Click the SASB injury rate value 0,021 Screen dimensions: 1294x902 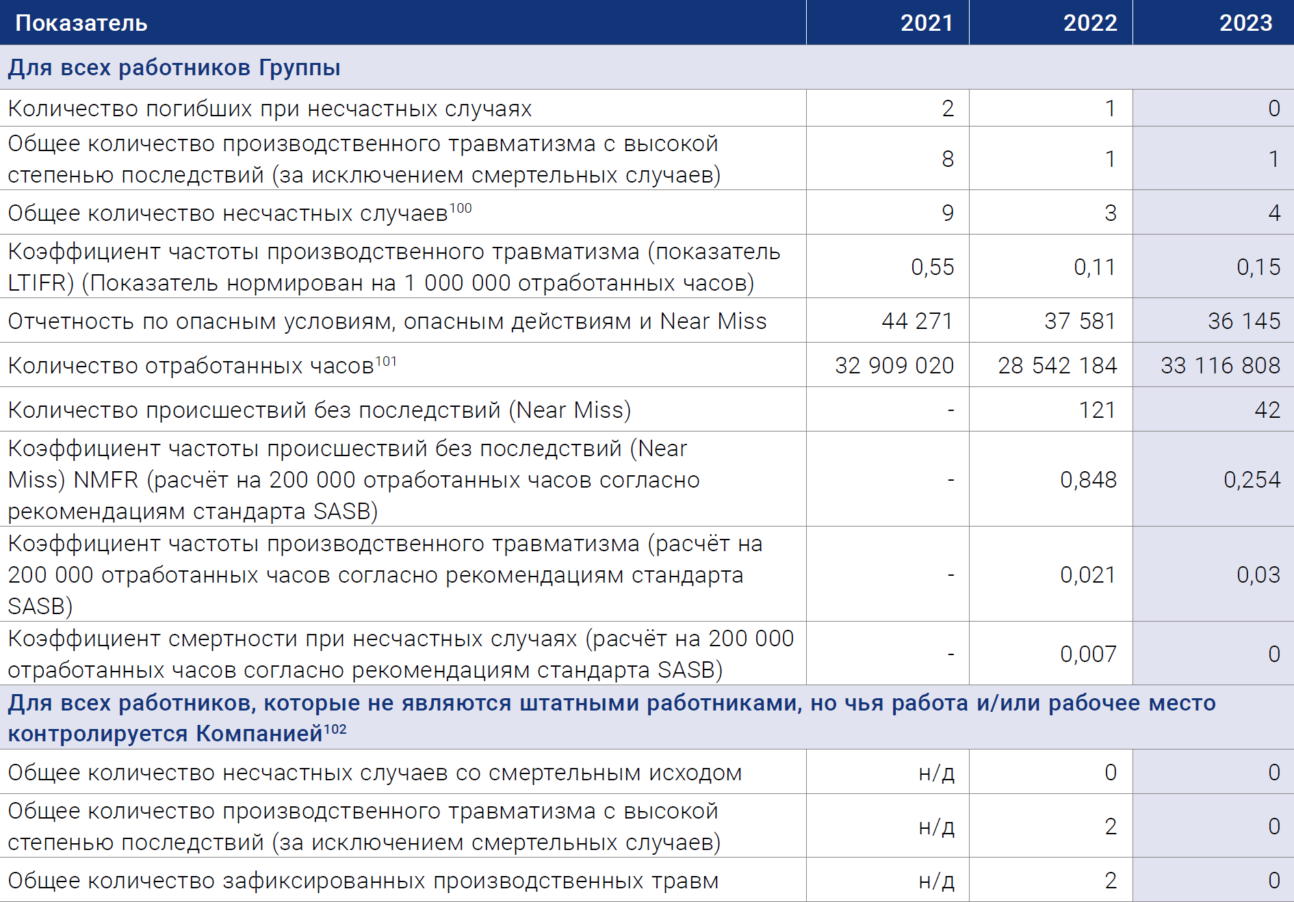click(1088, 574)
